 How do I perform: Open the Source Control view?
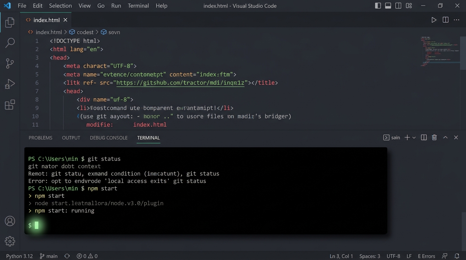click(x=10, y=63)
